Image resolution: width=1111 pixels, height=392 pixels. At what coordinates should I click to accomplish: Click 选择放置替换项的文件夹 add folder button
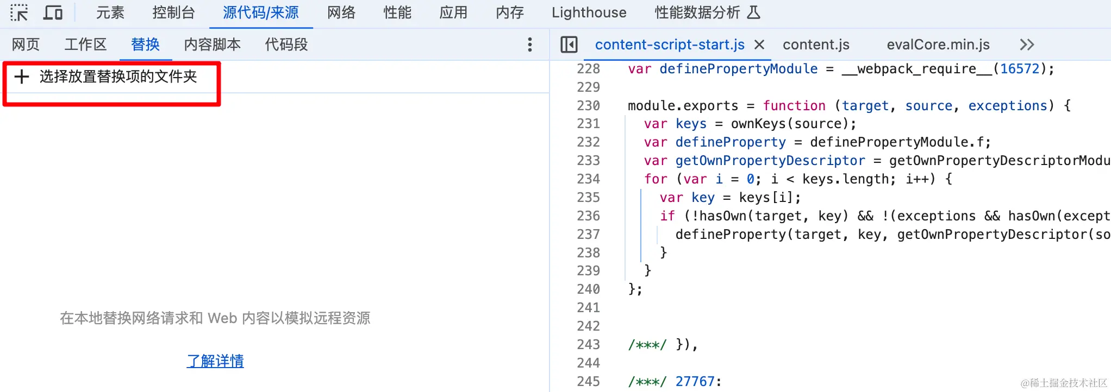click(106, 77)
